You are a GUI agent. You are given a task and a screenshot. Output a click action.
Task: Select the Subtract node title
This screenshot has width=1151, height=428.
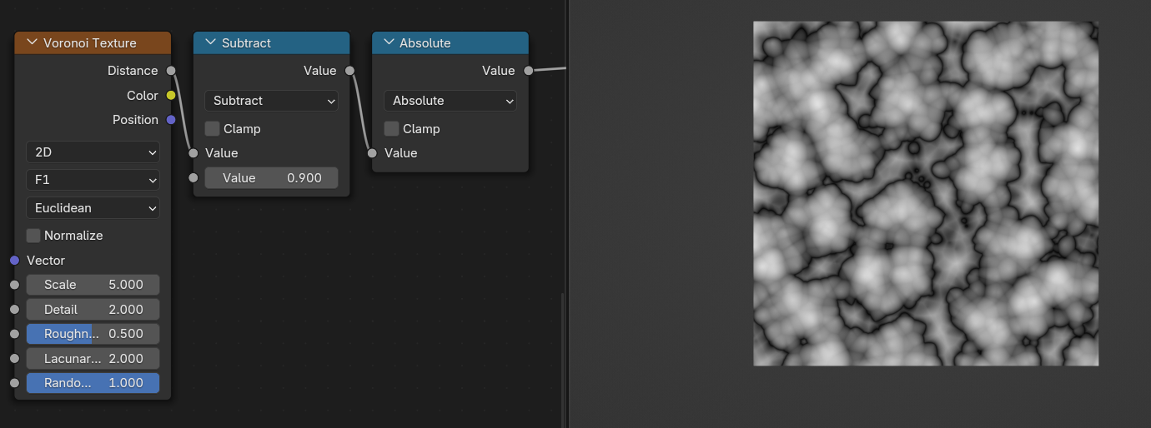pyautogui.click(x=246, y=43)
